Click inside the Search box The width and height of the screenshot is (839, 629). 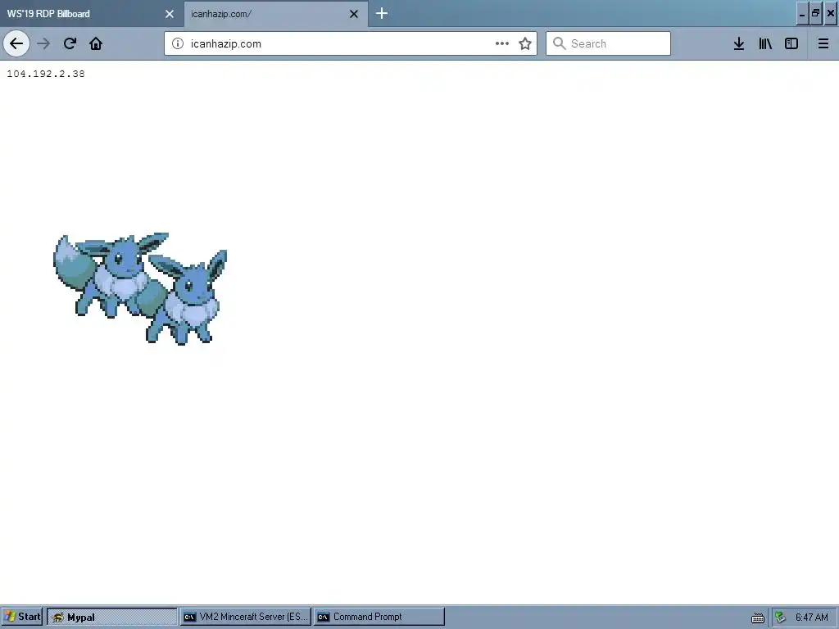pos(608,43)
